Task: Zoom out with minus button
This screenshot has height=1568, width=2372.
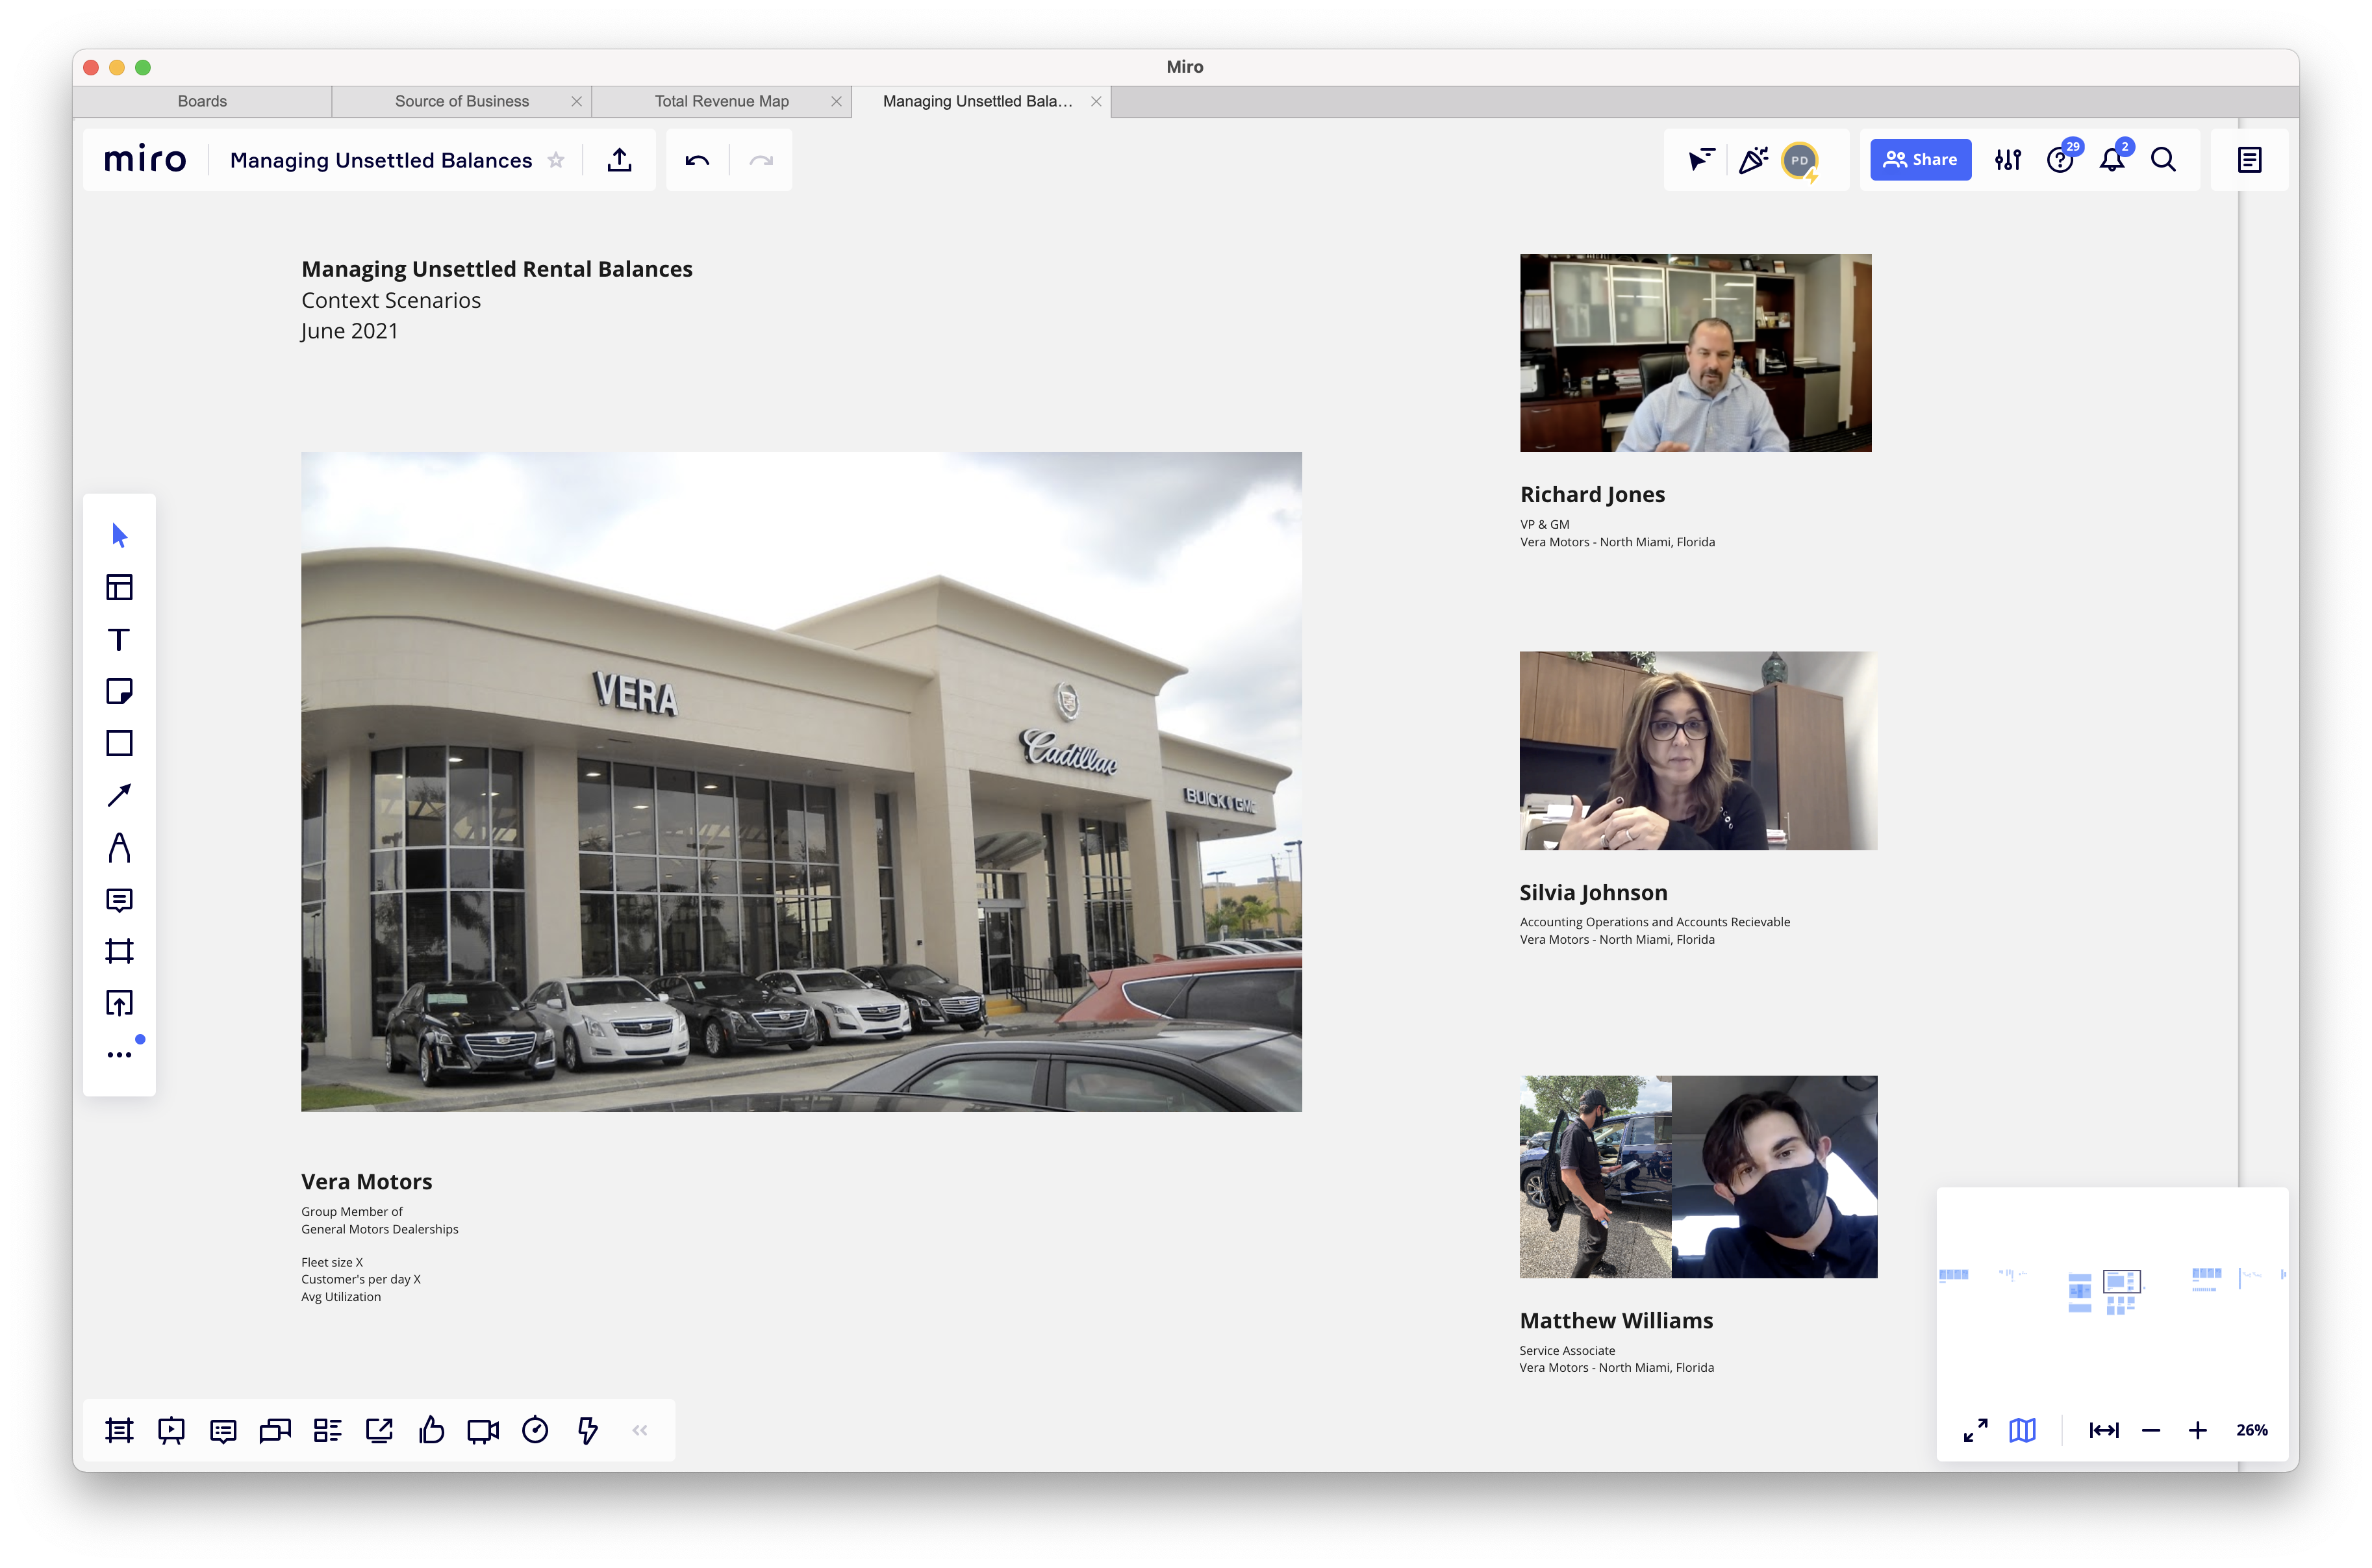Action: pyautogui.click(x=2151, y=1430)
